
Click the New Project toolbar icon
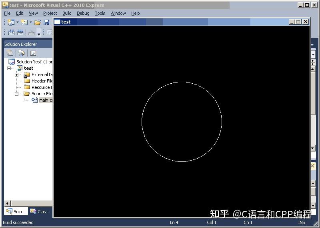[11, 22]
